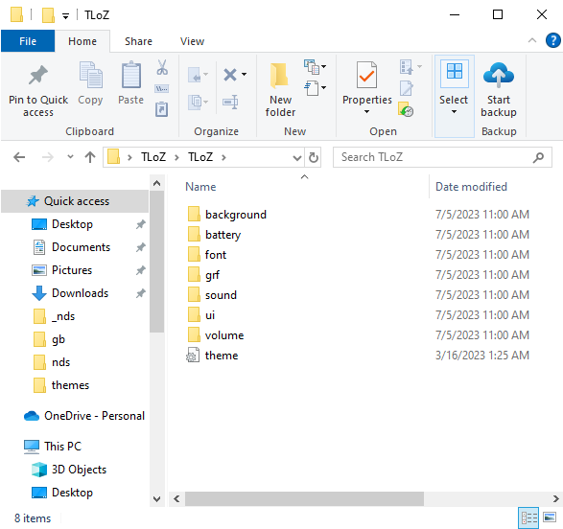Click the New item icon
The height and width of the screenshot is (529, 563).
pyautogui.click(x=312, y=67)
